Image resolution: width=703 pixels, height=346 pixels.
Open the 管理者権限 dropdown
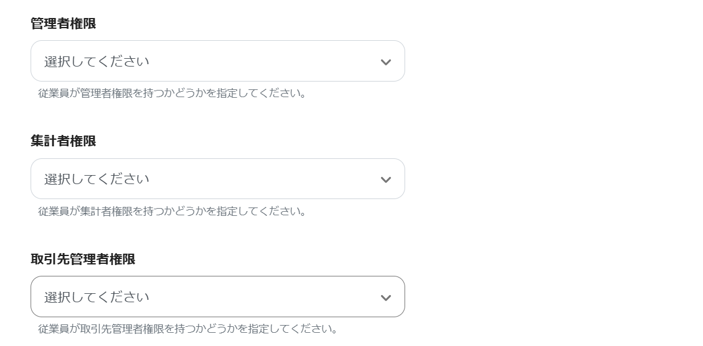218,61
